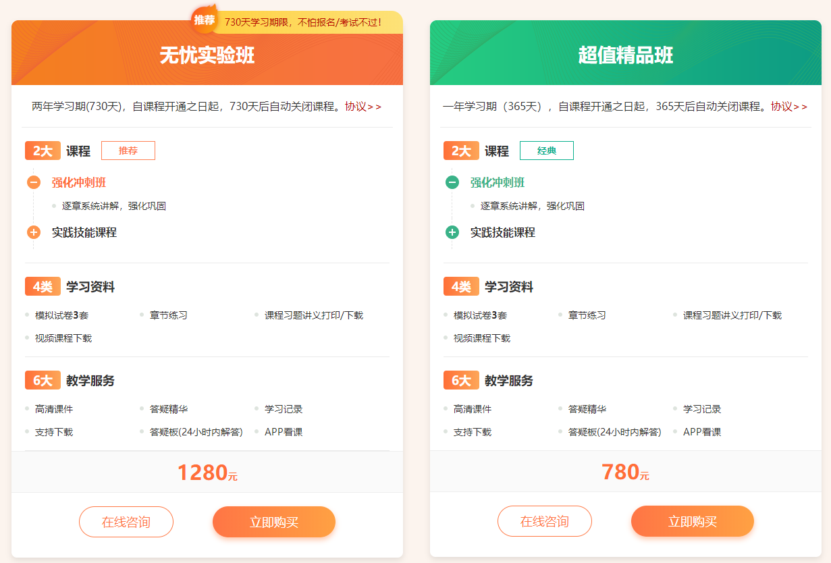The image size is (831, 563).
Task: Expand 实践技能课程 item in 超值精品班 card
Action: click(x=503, y=232)
